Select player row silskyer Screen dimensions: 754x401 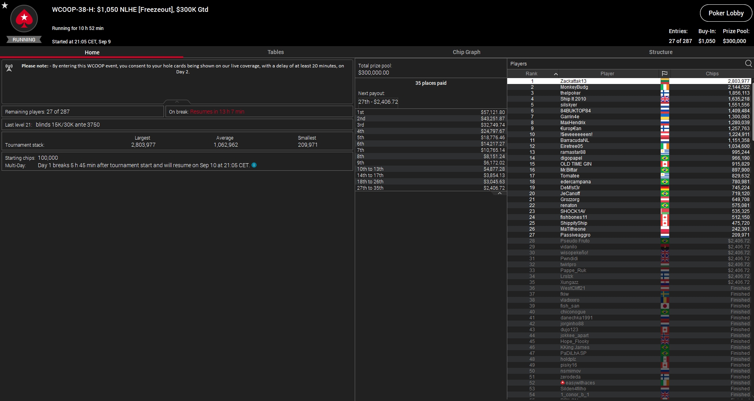point(629,105)
